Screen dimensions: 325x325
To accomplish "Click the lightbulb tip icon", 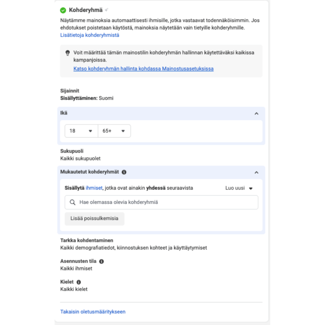I will pyautogui.click(x=67, y=53).
